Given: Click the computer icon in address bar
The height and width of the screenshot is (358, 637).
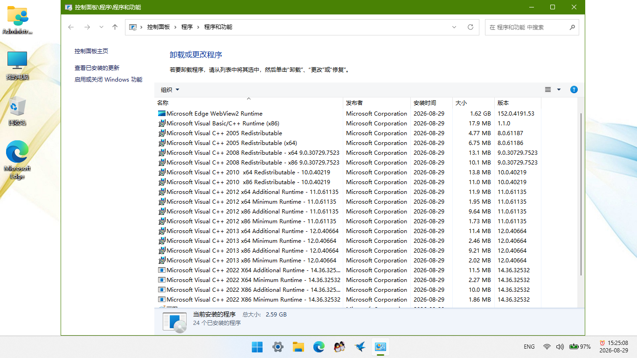Looking at the screenshot, I should click(133, 27).
